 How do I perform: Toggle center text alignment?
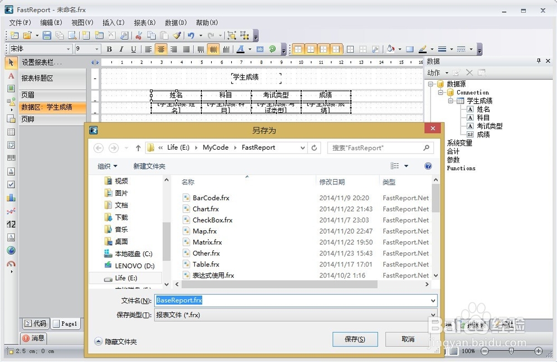pos(161,49)
